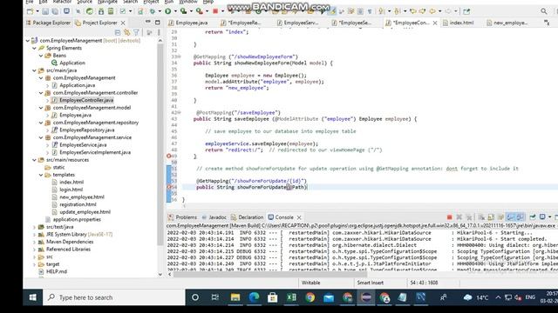This screenshot has width=558, height=313.
Task: Open the Debug button dropdown arrow
Action: click(160, 11)
